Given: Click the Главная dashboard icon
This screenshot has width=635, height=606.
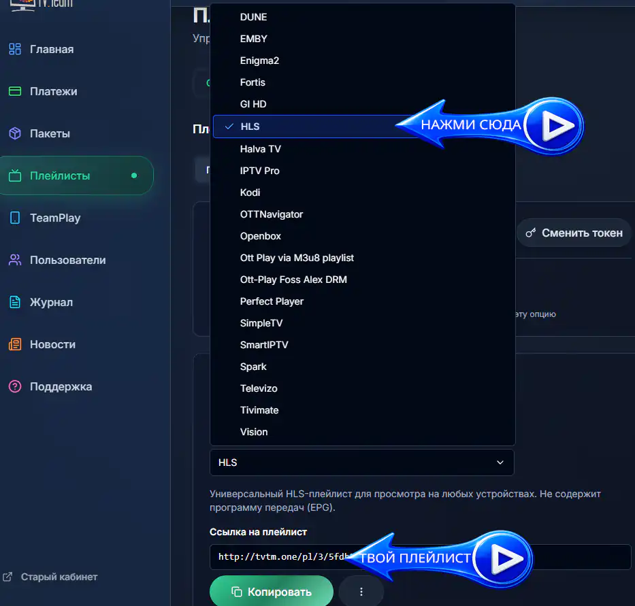Looking at the screenshot, I should click(15, 49).
